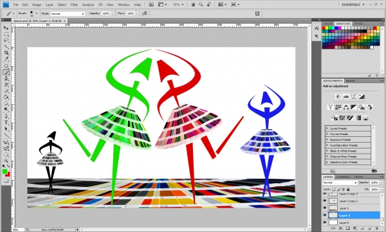The width and height of the screenshot is (386, 232).
Task: Click the red background color swatch
Action: 8,175
